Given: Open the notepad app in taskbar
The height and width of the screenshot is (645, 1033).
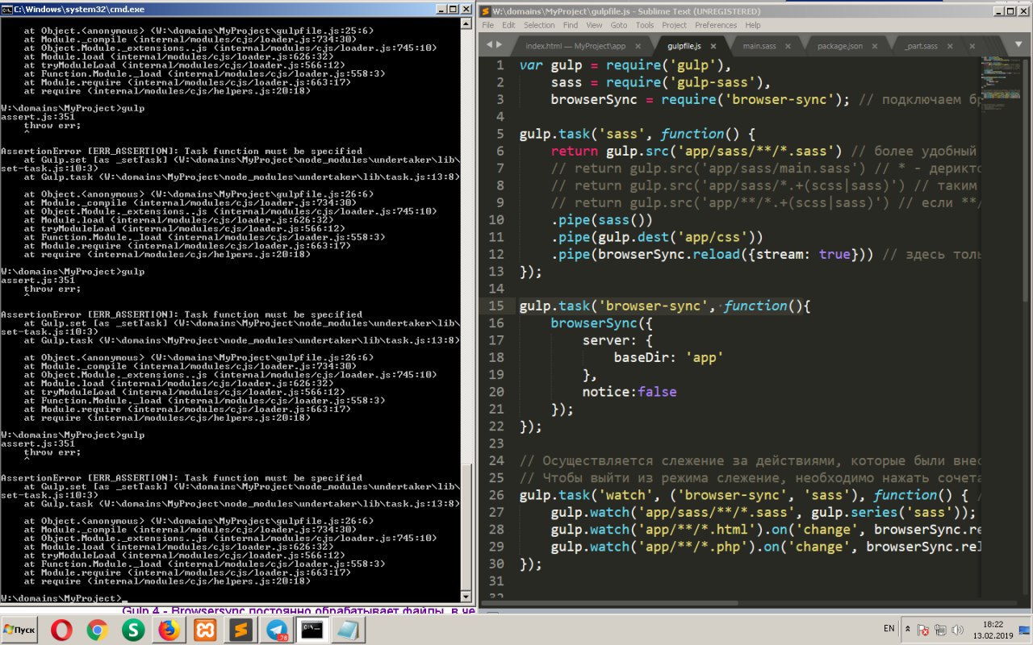Looking at the screenshot, I should 347,630.
